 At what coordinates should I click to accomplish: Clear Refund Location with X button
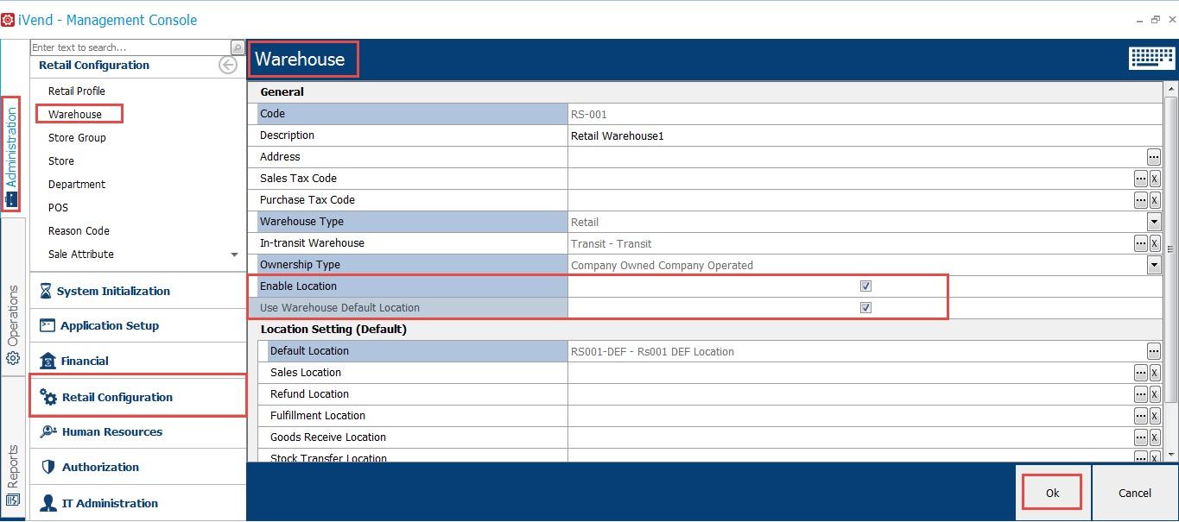(x=1155, y=394)
